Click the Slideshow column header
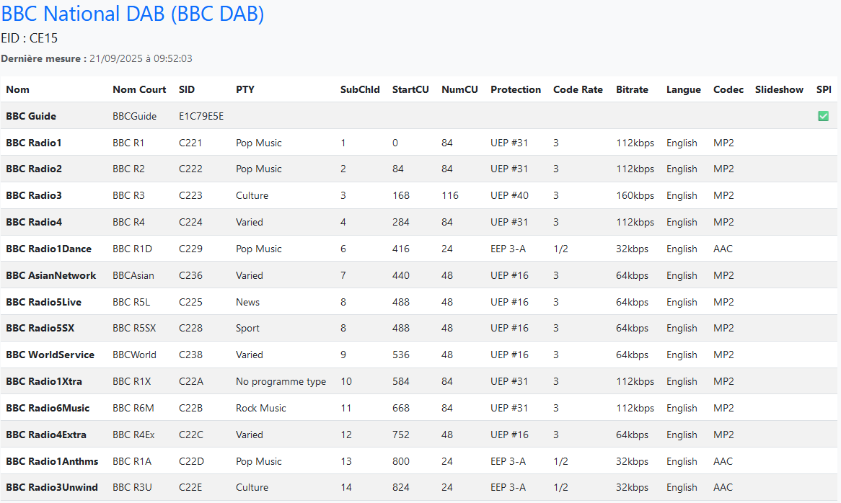The width and height of the screenshot is (841, 503). pyautogui.click(x=779, y=89)
